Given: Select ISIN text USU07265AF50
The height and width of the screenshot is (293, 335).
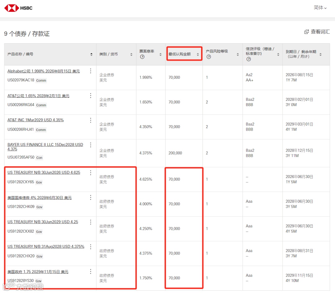Looking at the screenshot, I should pos(21,158).
